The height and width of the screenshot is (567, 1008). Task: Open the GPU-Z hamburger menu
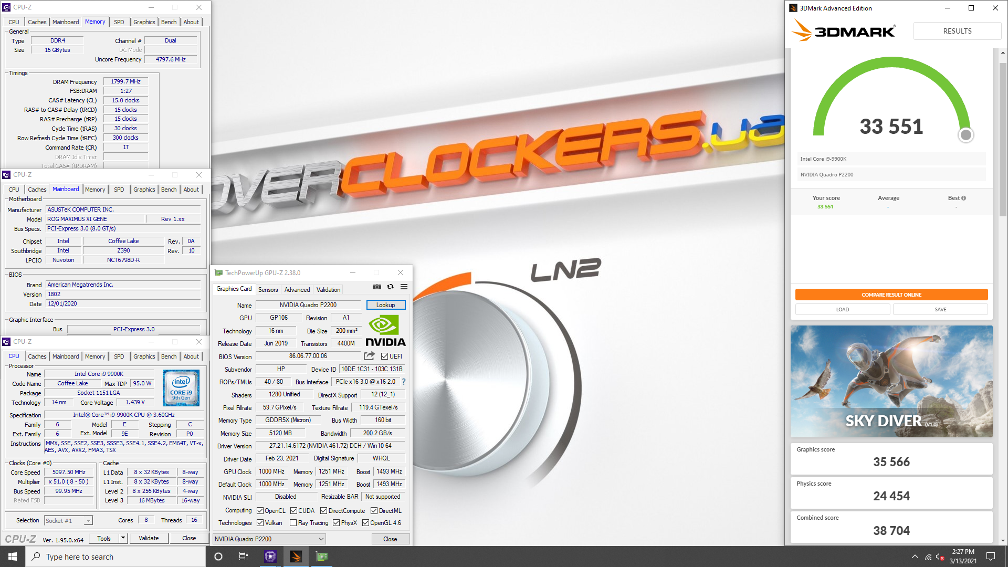click(404, 287)
